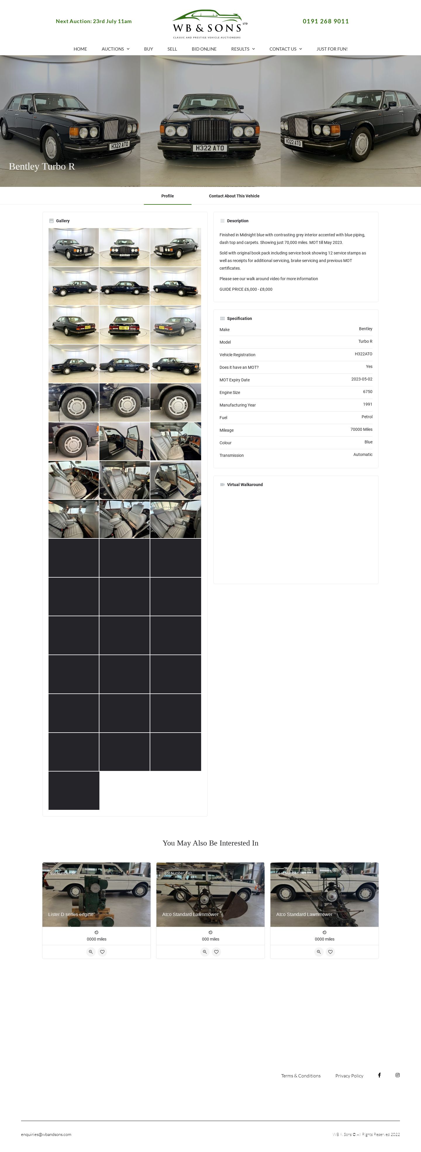Viewport: 421px width, 1152px height.
Task: Open Lister D series engine listing
Action: pos(96,894)
